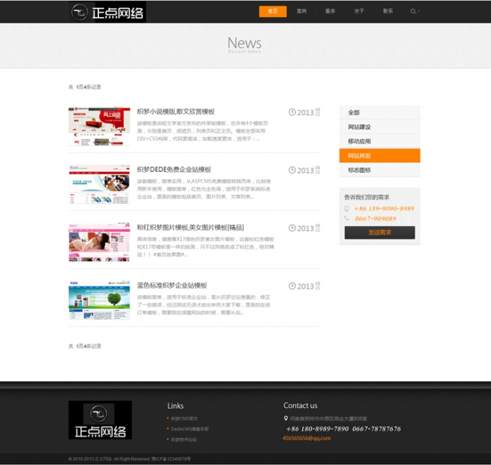The width and height of the screenshot is (491, 465).
Task: Select the 移动应用 category in the sidebar
Action: point(379,141)
